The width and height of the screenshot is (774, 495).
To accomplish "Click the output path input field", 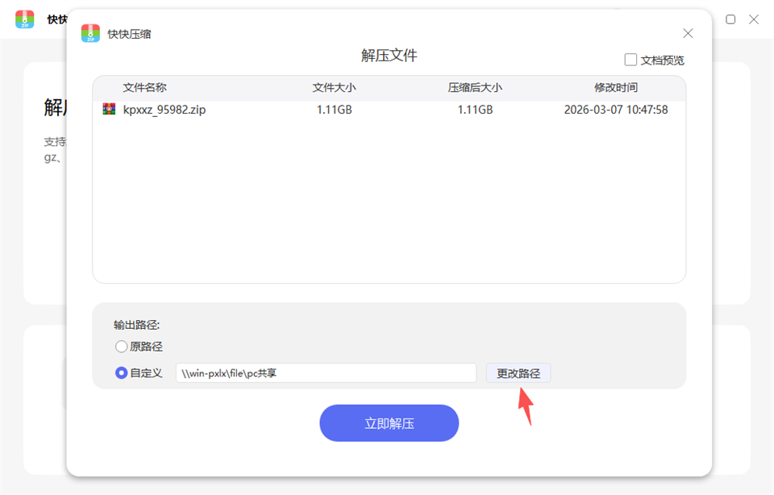I will click(326, 372).
